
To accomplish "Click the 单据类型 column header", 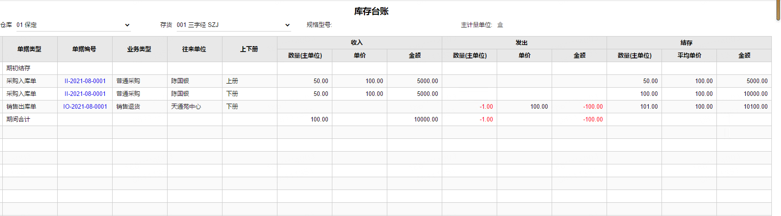I will point(30,49).
